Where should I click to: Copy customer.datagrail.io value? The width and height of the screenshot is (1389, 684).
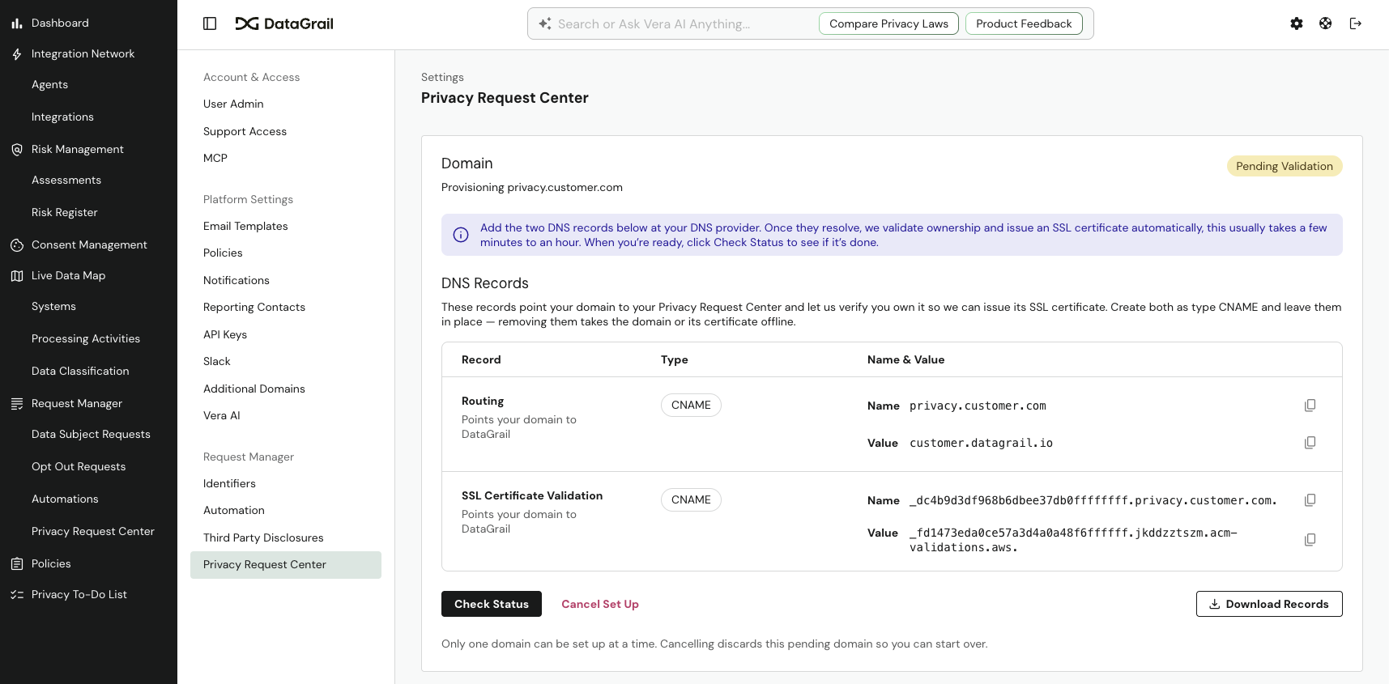coord(1310,443)
